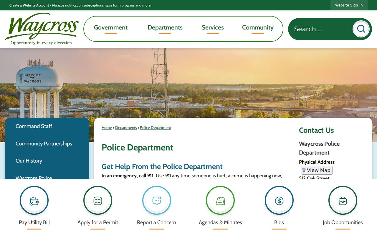
Task: Open the Agendas & Minutes icon
Action: [x=220, y=200]
